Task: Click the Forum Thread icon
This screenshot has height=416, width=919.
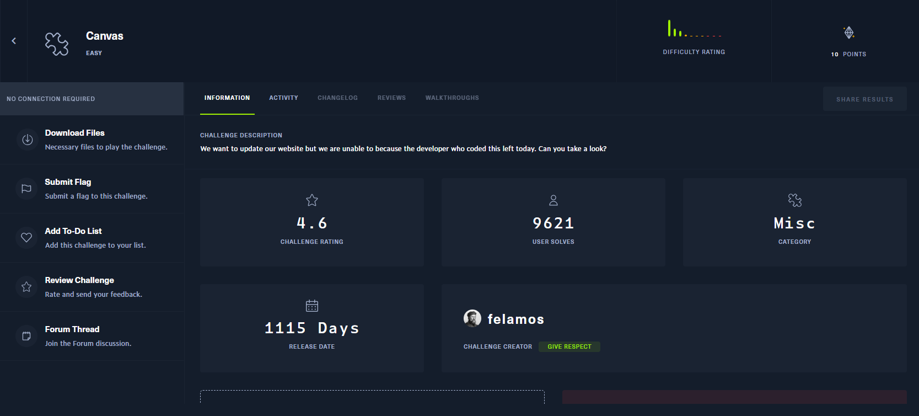Action: [x=26, y=336]
